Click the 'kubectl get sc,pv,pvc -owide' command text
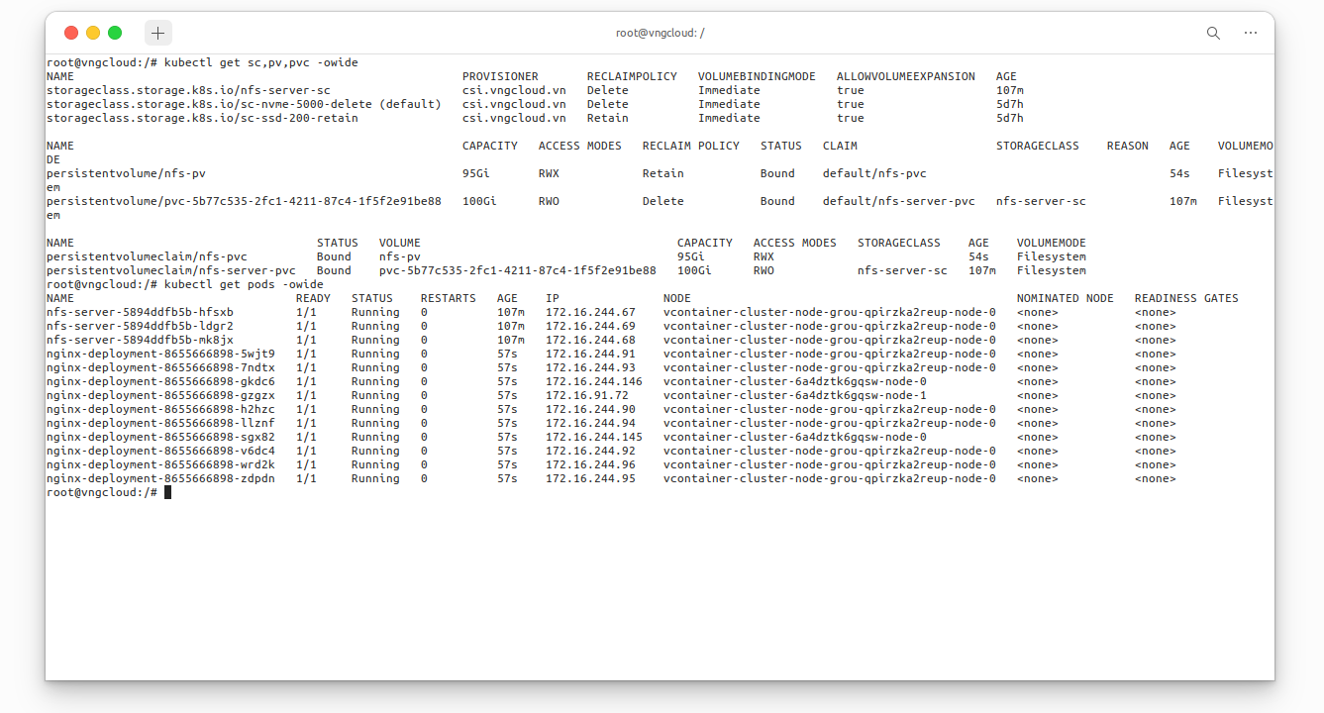 tap(255, 62)
